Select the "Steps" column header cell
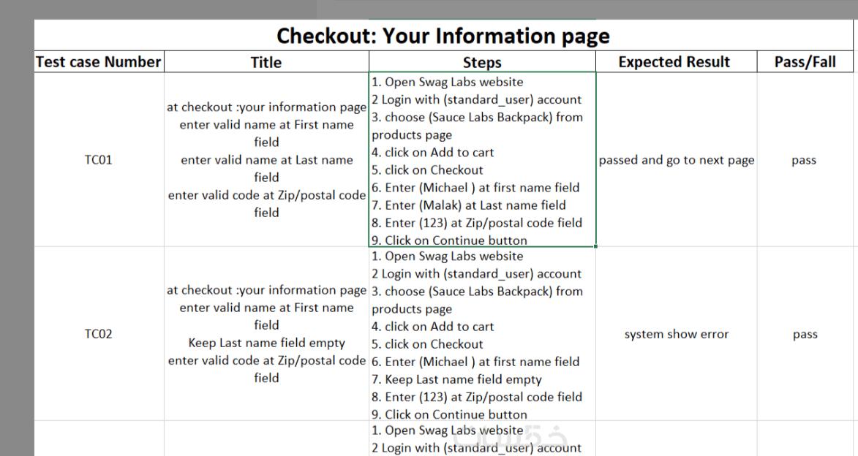This screenshot has width=858, height=456. click(x=482, y=62)
